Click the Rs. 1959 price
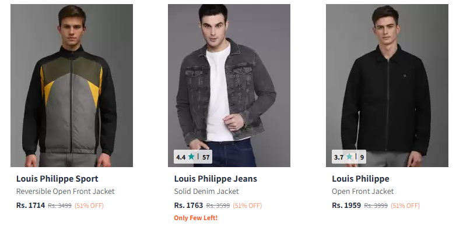The image size is (456, 237). click(346, 205)
